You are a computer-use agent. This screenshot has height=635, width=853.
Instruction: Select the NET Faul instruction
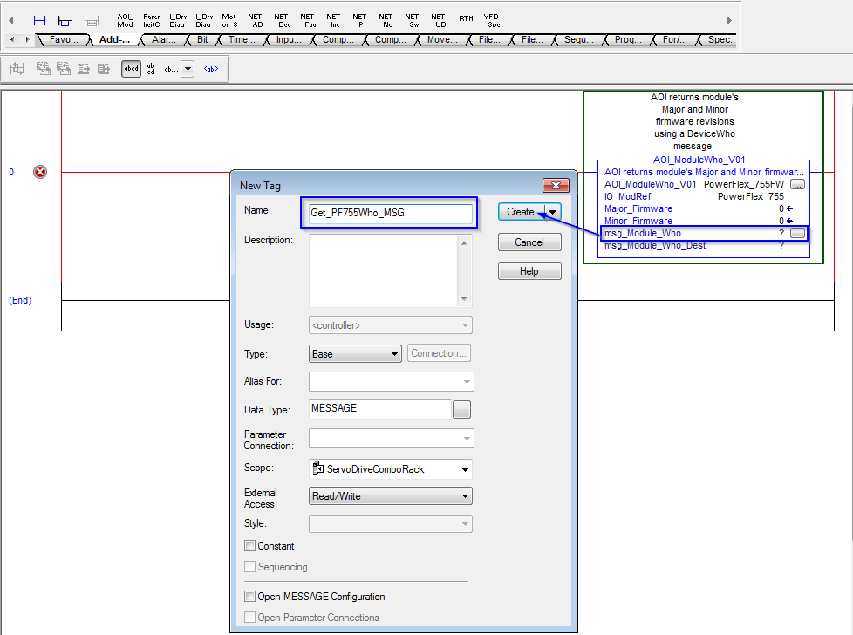(x=308, y=18)
